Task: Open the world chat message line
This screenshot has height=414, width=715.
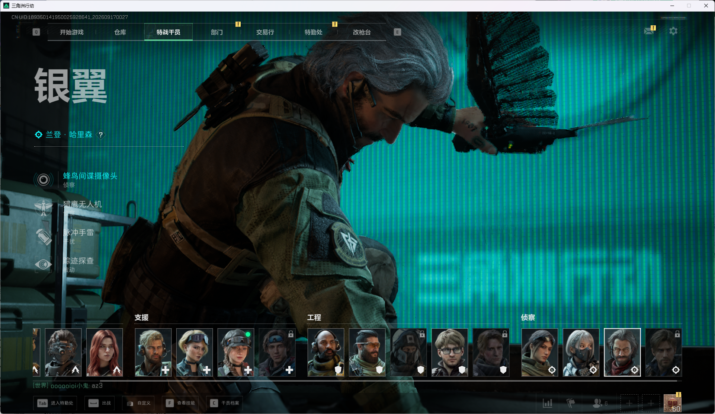Action: tap(68, 386)
